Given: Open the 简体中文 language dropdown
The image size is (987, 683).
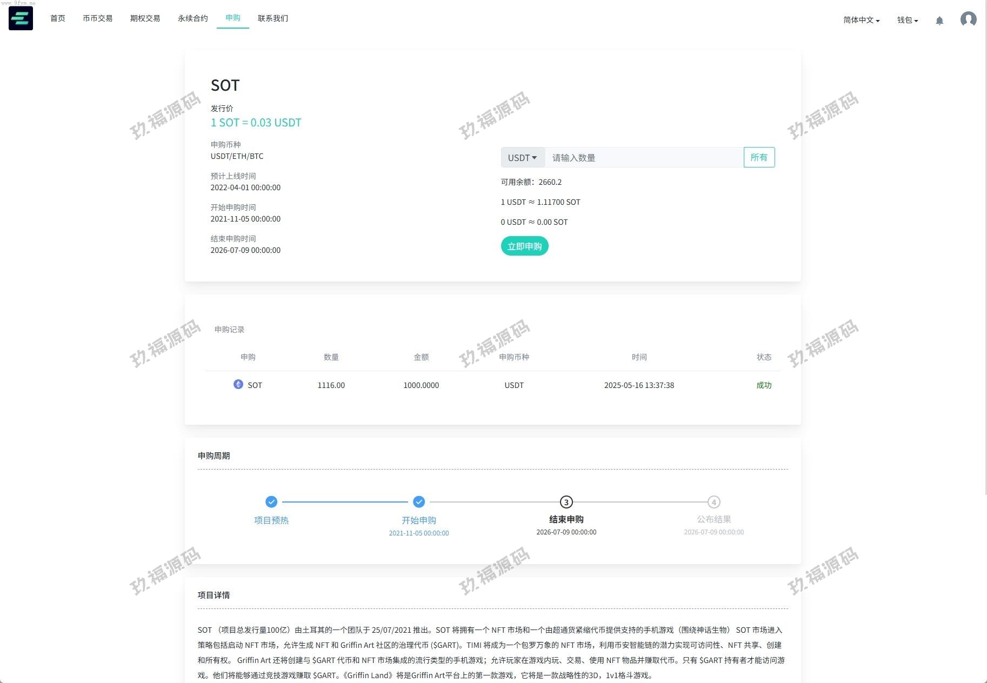Looking at the screenshot, I should [x=861, y=20].
